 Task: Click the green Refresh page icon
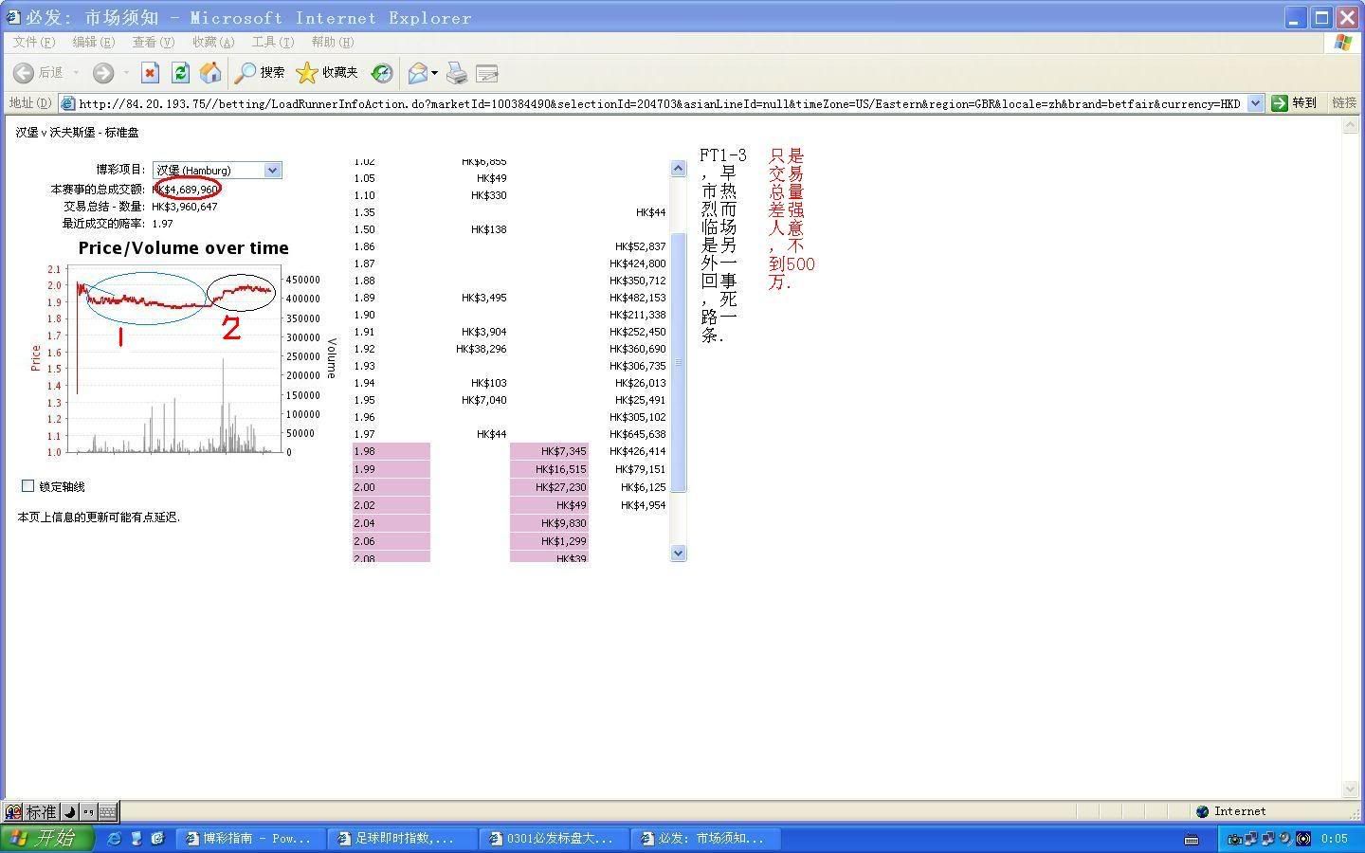pos(180,73)
